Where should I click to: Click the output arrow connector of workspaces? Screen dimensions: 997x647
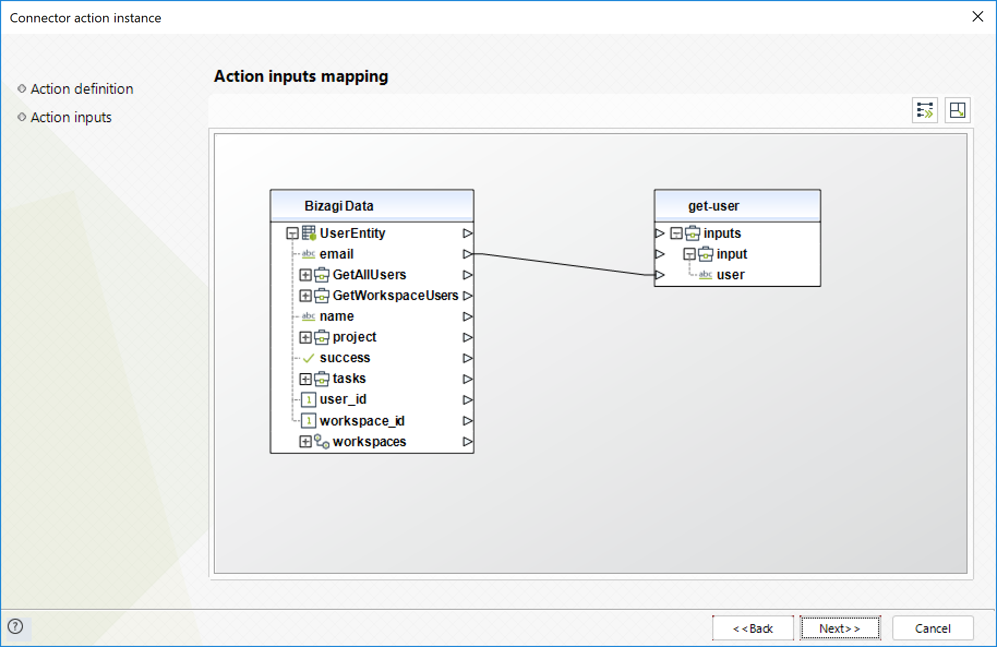coord(467,441)
